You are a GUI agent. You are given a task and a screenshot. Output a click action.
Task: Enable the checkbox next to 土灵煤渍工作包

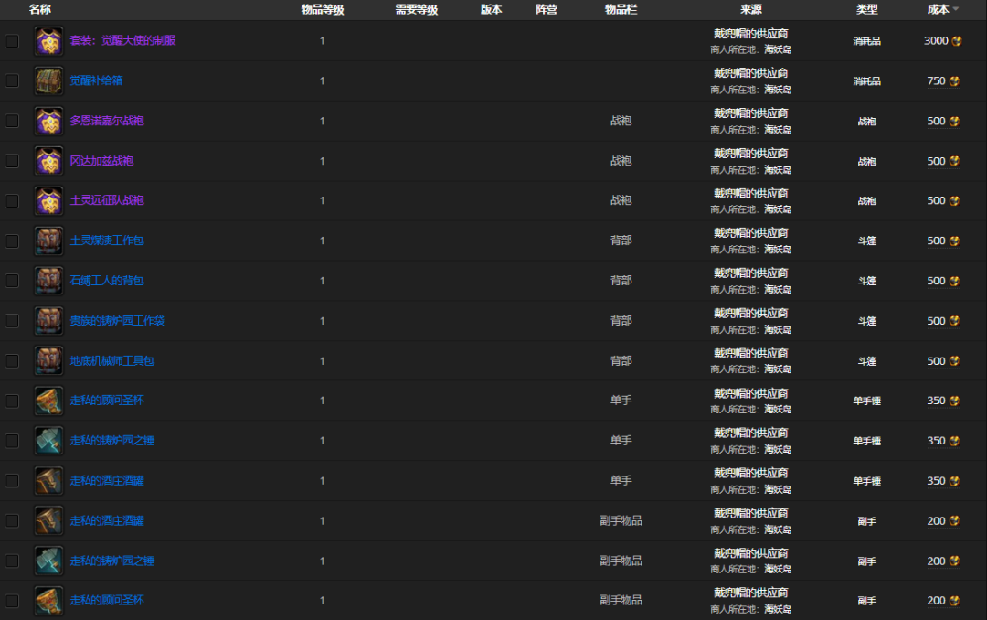[12, 241]
